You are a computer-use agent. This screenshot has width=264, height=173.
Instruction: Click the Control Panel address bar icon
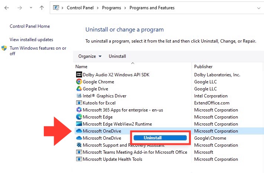56,8
